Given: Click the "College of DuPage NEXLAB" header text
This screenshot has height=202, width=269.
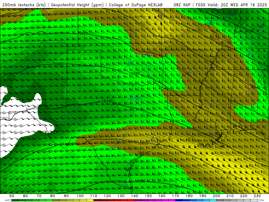Looking at the screenshot, I should pos(136,5).
